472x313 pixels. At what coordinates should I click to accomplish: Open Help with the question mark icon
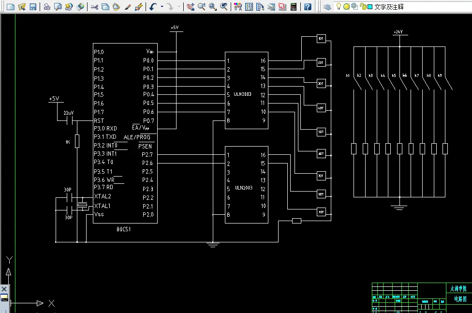[x=308, y=7]
